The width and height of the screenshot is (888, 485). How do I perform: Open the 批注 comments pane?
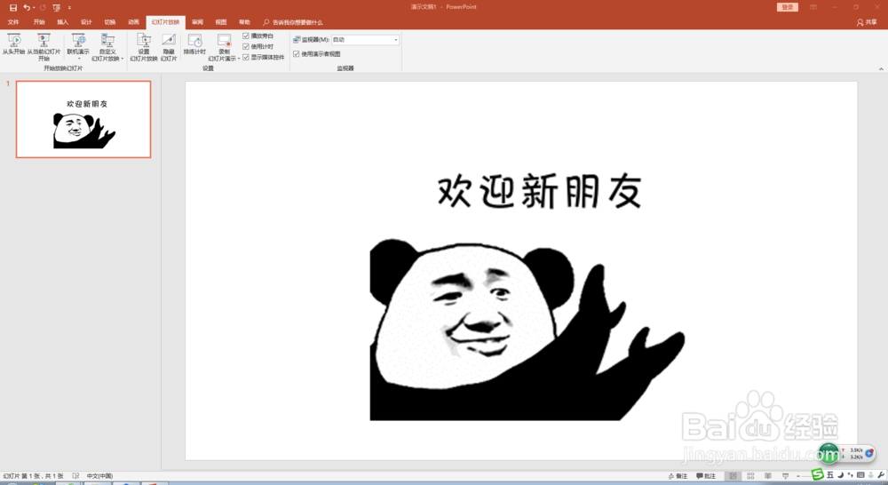pos(706,476)
